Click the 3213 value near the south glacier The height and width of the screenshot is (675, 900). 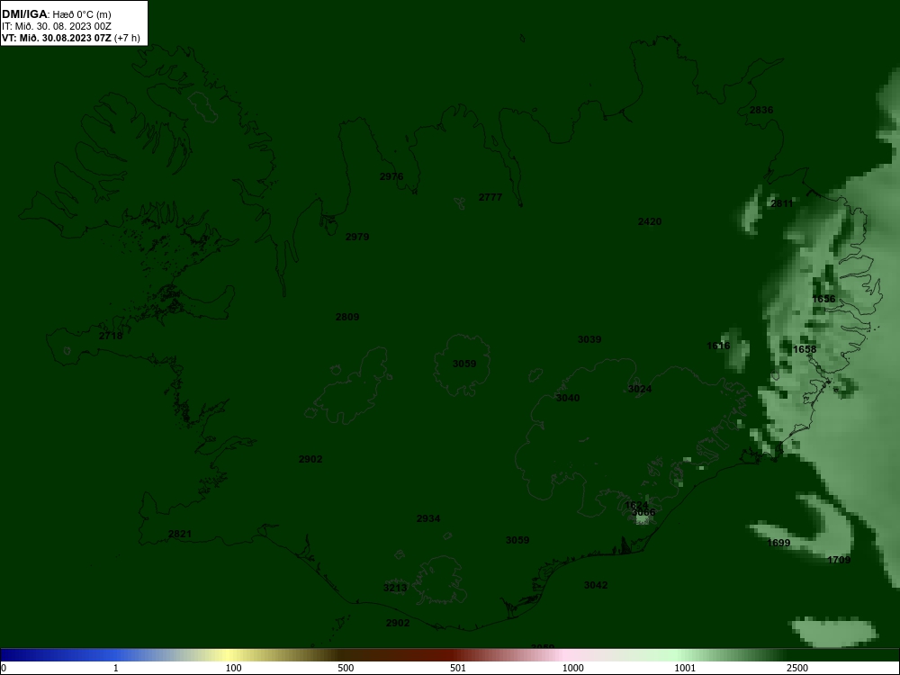[x=395, y=588]
